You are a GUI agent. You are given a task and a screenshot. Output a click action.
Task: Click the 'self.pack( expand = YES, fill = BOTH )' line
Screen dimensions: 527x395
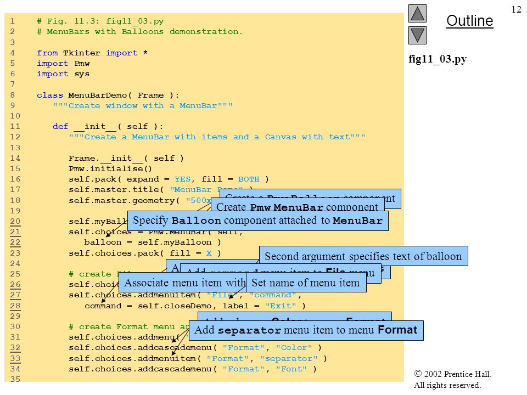click(169, 179)
